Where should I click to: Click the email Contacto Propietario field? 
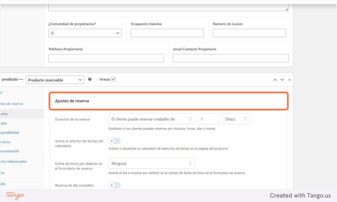point(231,58)
